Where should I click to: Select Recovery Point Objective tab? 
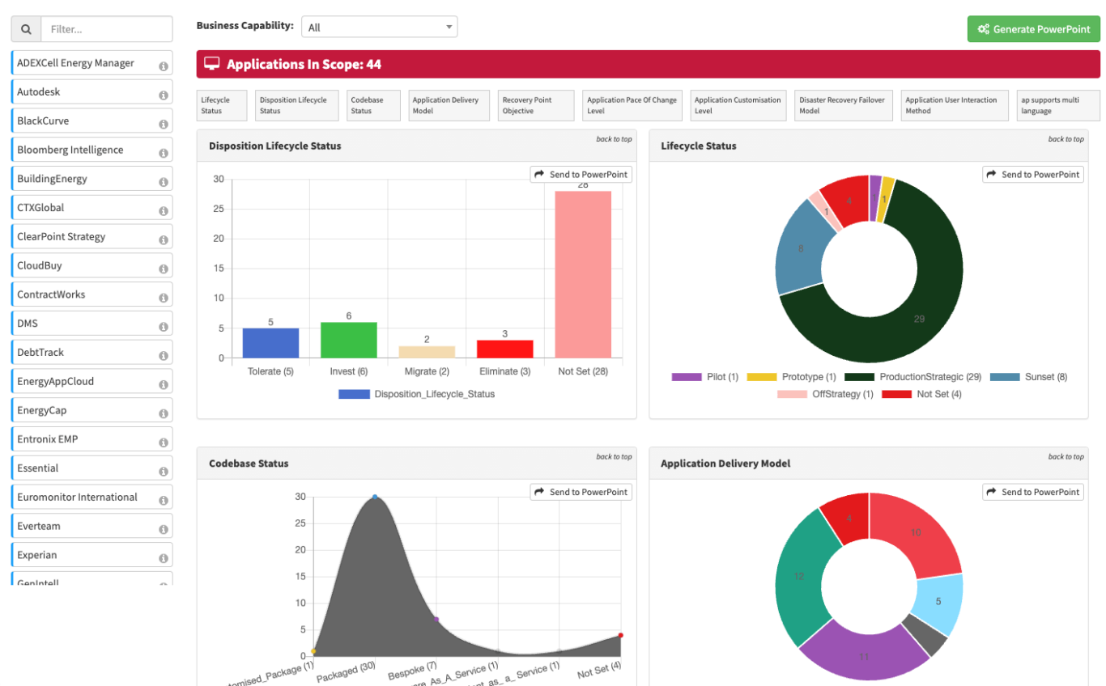coord(536,105)
